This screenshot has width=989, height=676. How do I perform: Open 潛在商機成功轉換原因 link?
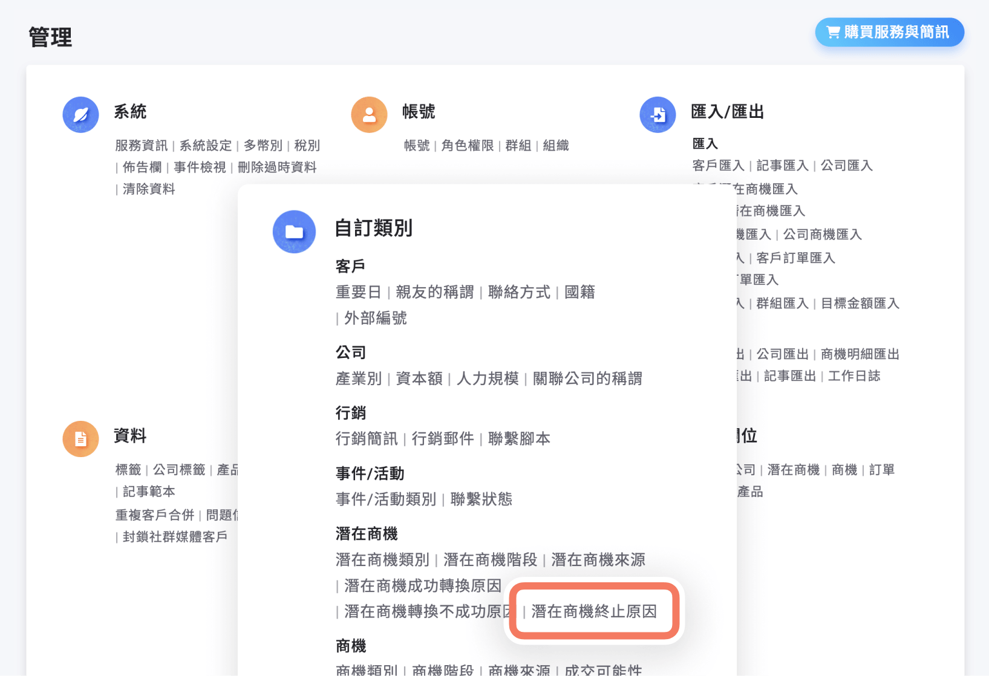coord(423,587)
